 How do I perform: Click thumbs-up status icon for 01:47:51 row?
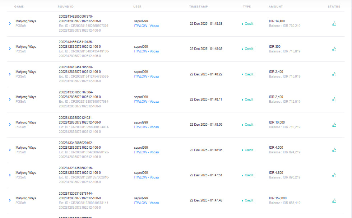pyautogui.click(x=334, y=175)
